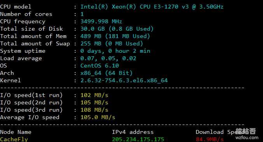Select the 'CPU model' label
This screenshot has height=142, width=263.
[x=16, y=7]
